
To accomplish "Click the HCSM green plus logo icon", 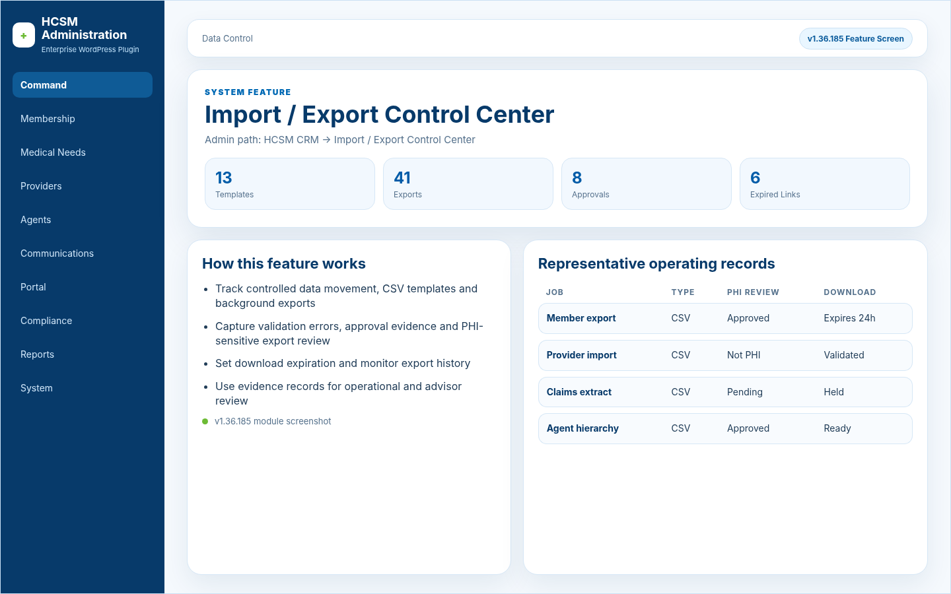I will (24, 36).
